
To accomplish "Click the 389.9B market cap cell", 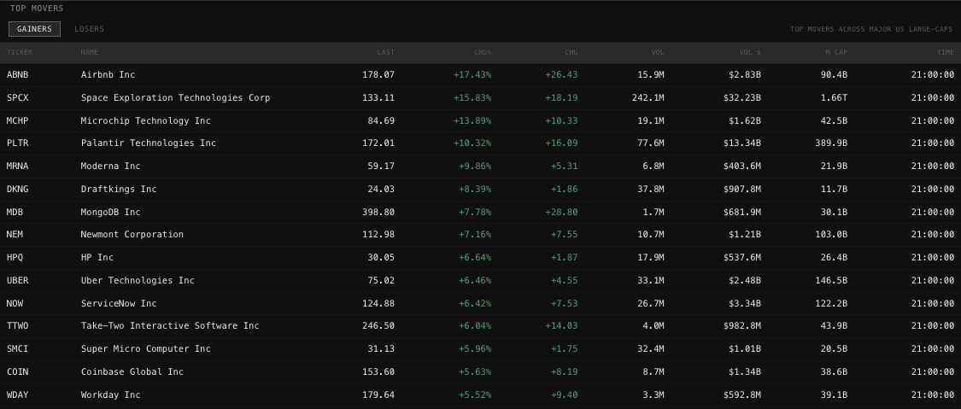I will coord(832,143).
